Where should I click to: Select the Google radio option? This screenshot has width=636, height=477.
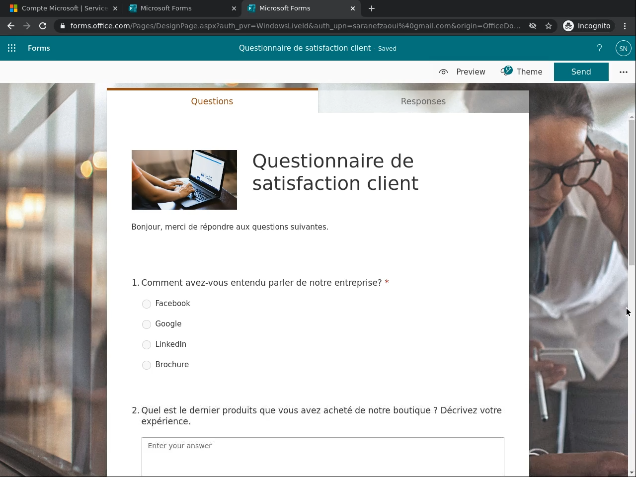147,324
